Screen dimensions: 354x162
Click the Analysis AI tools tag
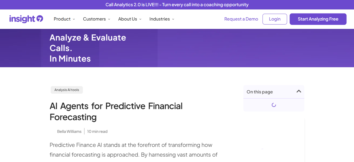(67, 90)
